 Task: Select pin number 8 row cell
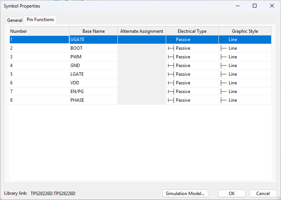coord(39,100)
